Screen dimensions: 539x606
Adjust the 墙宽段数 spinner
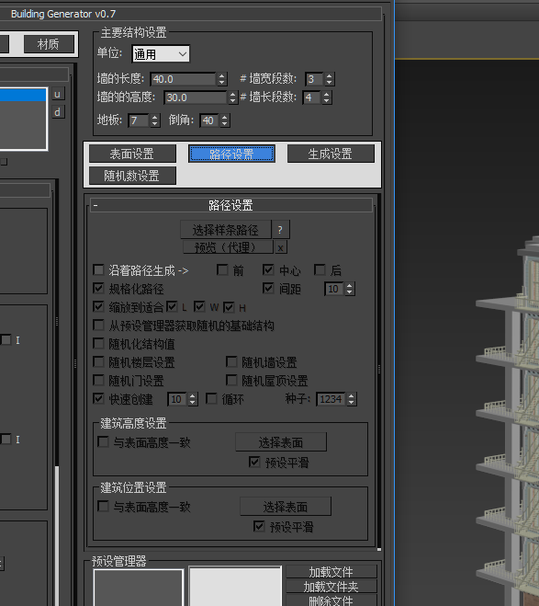click(329, 79)
